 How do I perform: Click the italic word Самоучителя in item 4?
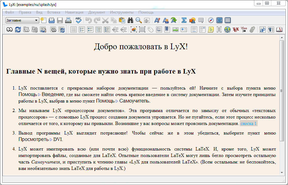46,162
